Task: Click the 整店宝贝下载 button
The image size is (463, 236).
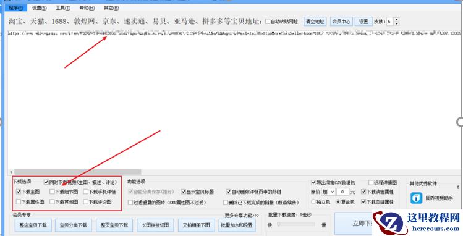Action: pos(33,225)
